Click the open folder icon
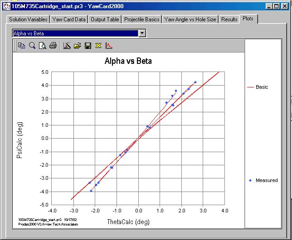292x240 pixels. tap(78, 45)
